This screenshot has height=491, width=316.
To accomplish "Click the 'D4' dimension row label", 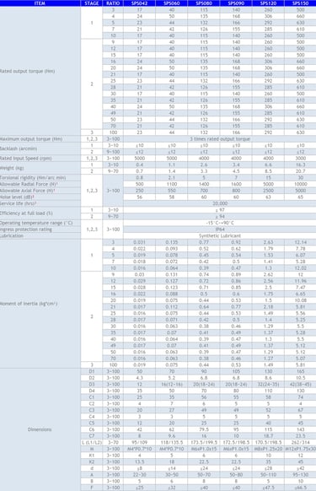I will (92, 391).
